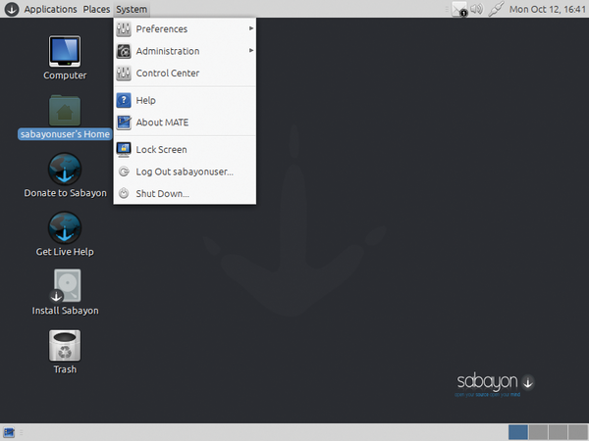The width and height of the screenshot is (589, 441).
Task: Switch to the first workspace
Action: pyautogui.click(x=518, y=432)
